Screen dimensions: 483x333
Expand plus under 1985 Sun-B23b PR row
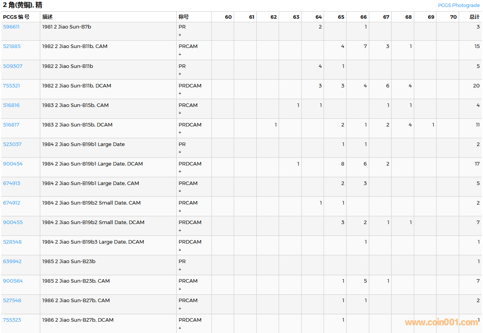(x=180, y=269)
